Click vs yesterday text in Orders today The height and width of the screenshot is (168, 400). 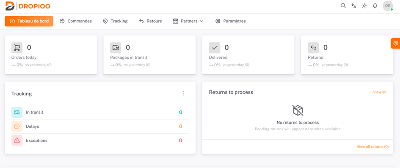point(39,65)
